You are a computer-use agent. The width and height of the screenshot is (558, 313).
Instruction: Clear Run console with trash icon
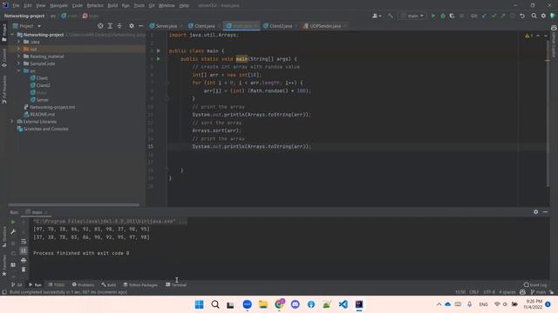click(24, 270)
